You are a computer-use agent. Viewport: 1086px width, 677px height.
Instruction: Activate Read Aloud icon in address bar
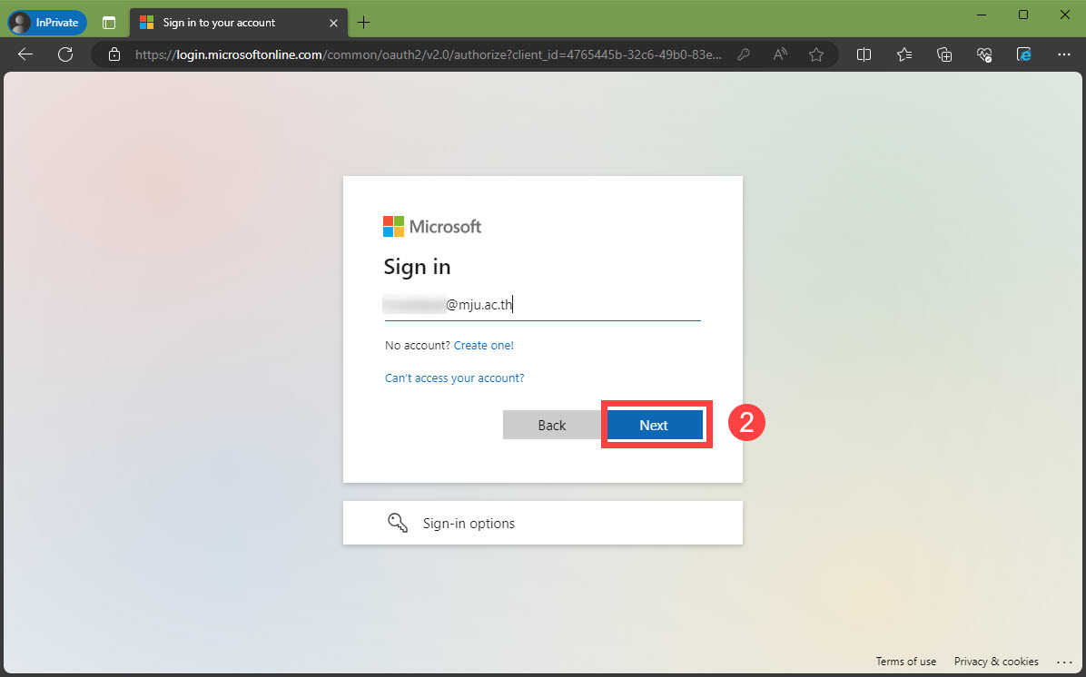point(779,54)
